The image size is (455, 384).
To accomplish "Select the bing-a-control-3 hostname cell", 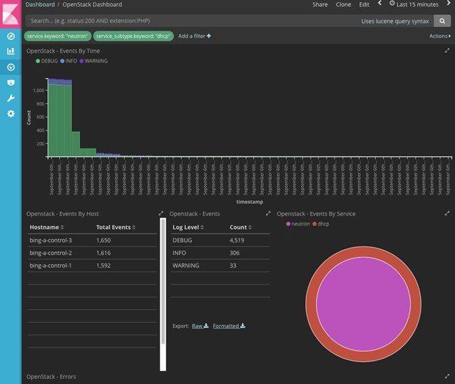I will point(51,241).
